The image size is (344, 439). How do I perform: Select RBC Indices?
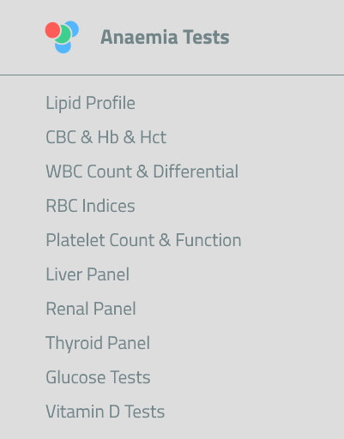click(x=90, y=206)
